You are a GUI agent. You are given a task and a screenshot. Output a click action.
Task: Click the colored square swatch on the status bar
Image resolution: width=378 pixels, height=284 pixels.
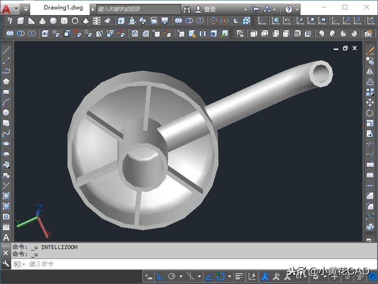click(221, 276)
